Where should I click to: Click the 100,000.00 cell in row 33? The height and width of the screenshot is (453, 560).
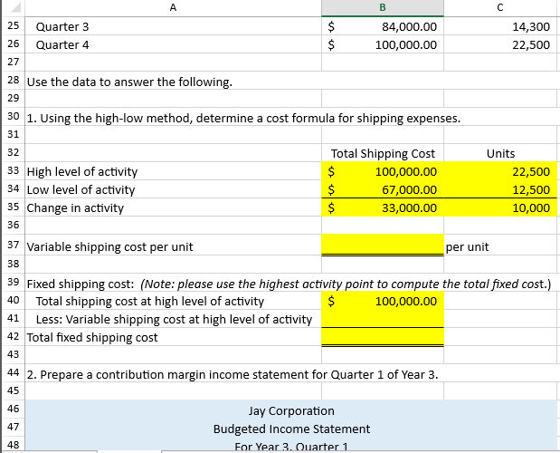(383, 171)
